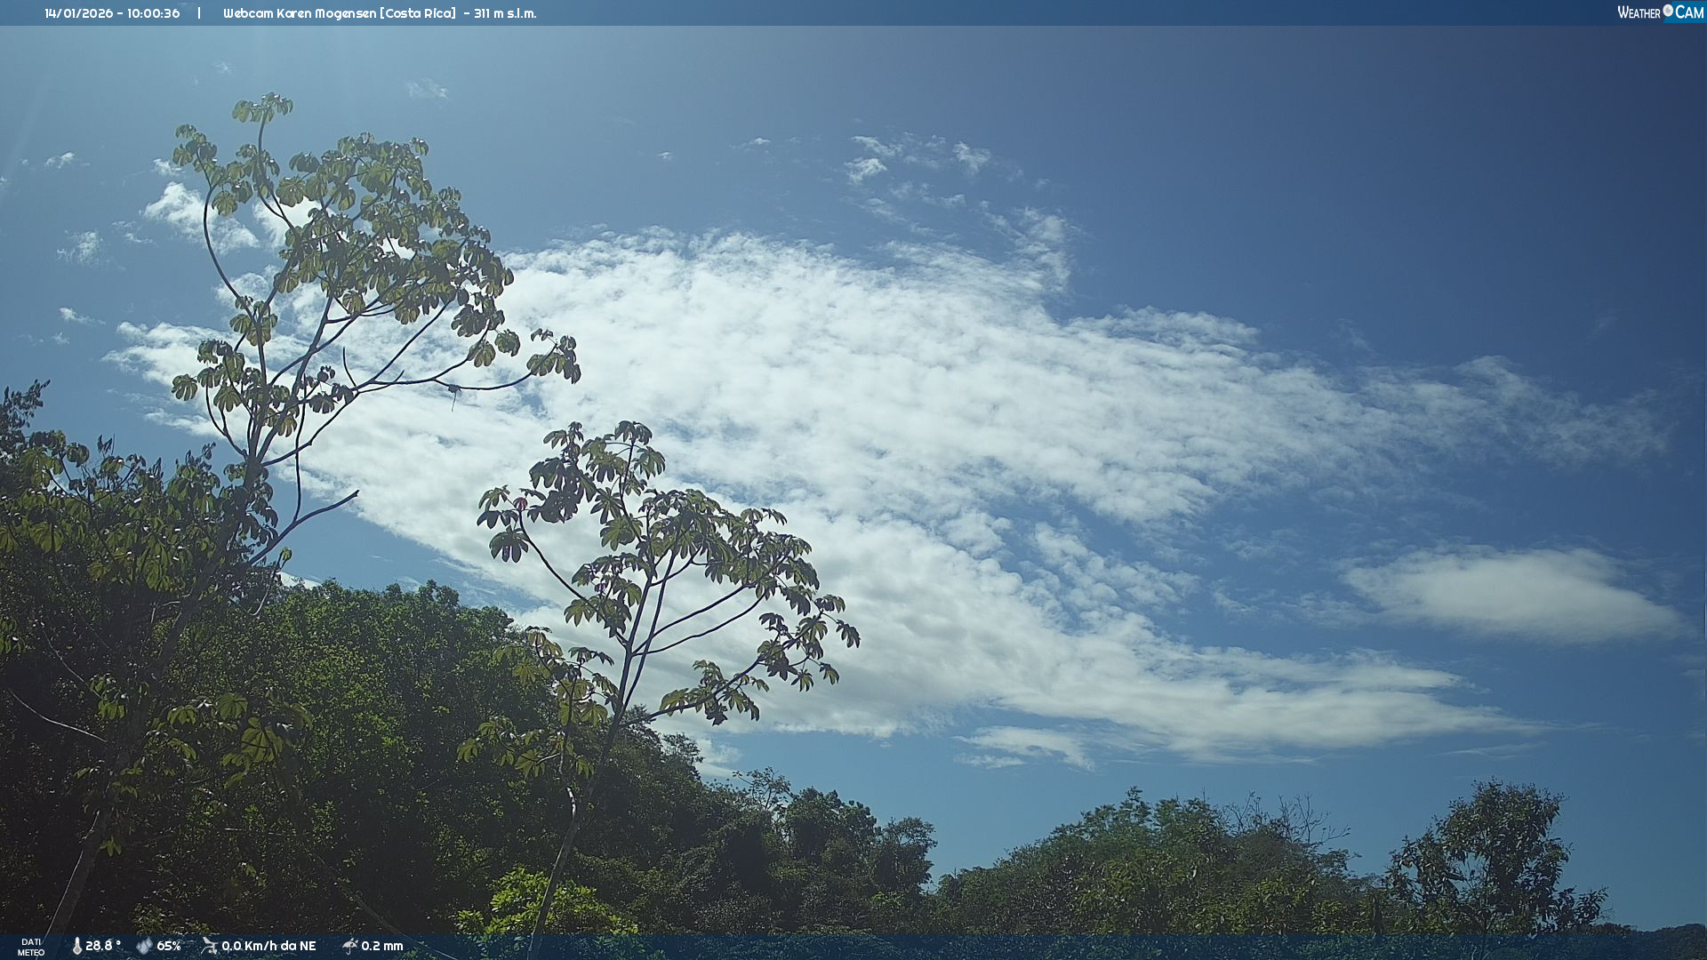Click the small isolated cloud at right

1511,594
